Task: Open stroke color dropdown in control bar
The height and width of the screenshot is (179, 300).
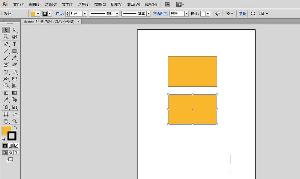Action: coord(50,14)
